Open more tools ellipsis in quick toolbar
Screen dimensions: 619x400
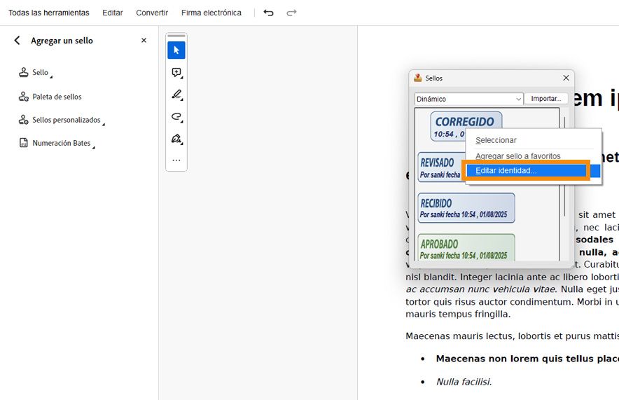176,160
